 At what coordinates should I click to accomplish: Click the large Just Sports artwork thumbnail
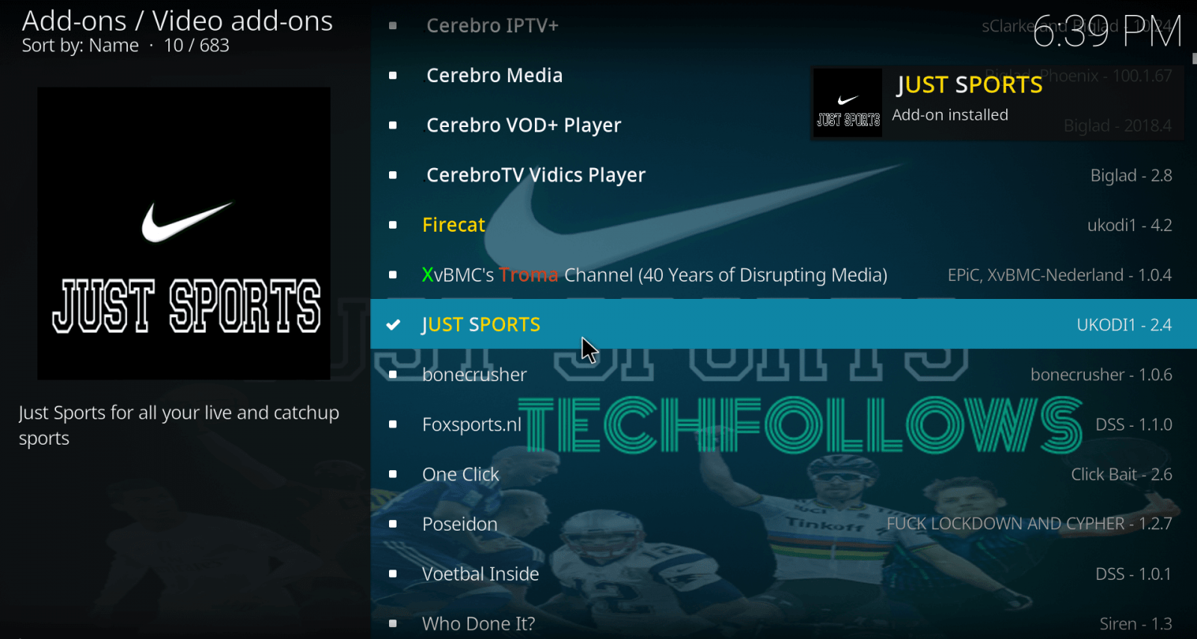pos(184,233)
